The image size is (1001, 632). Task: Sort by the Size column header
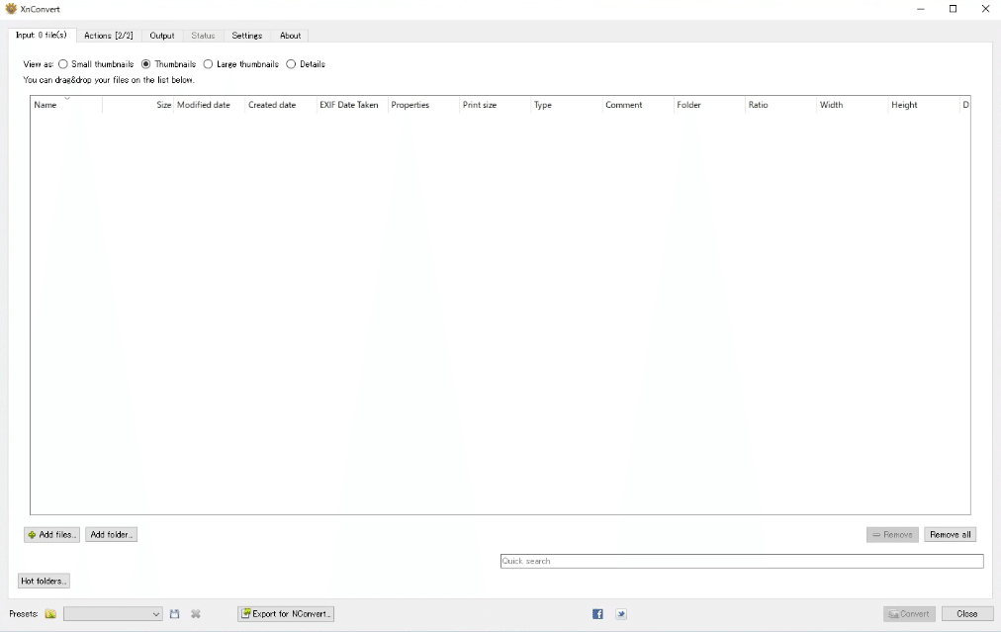point(137,105)
